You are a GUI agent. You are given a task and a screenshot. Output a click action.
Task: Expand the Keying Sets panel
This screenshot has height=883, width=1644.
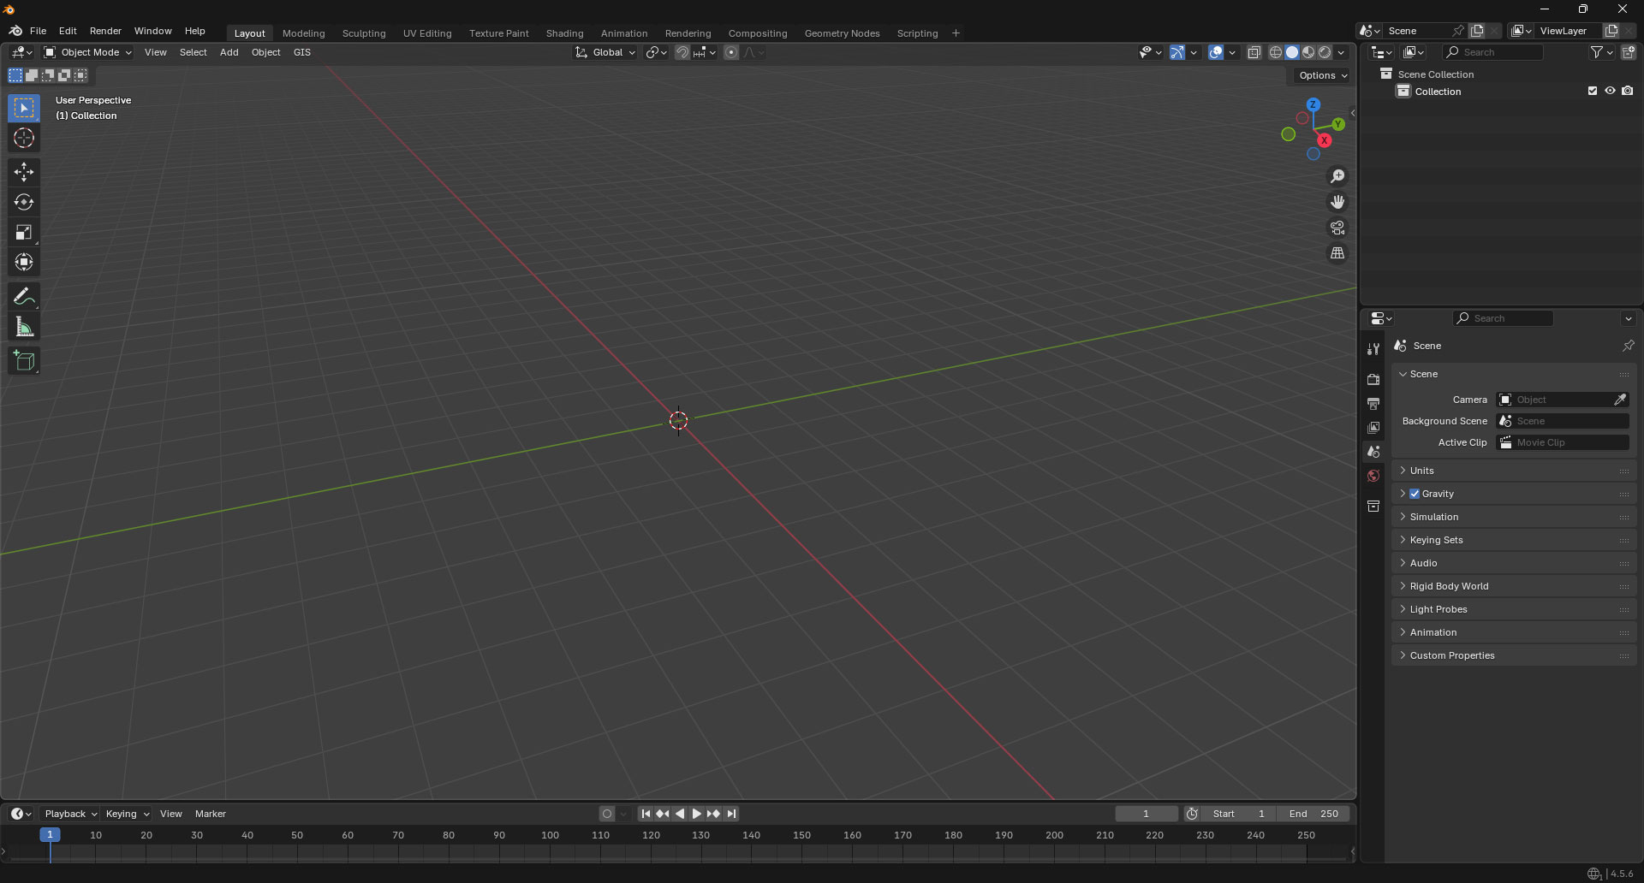pyautogui.click(x=1514, y=540)
